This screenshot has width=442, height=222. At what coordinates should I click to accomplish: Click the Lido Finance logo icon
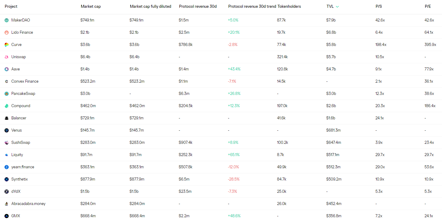tap(7, 33)
